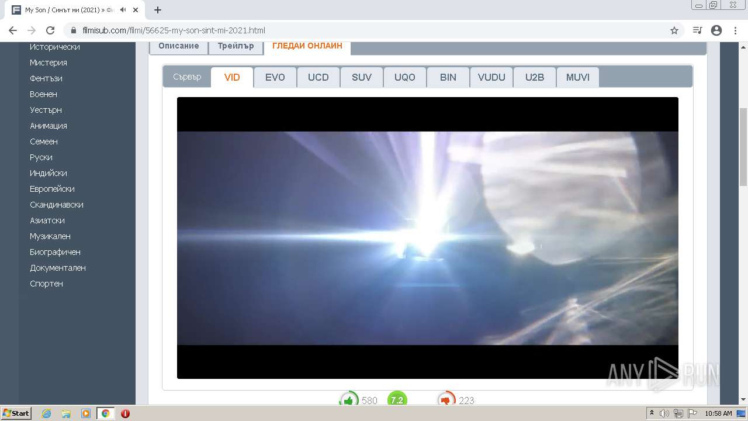
Task: Select BIN server tab
Action: pyautogui.click(x=448, y=77)
